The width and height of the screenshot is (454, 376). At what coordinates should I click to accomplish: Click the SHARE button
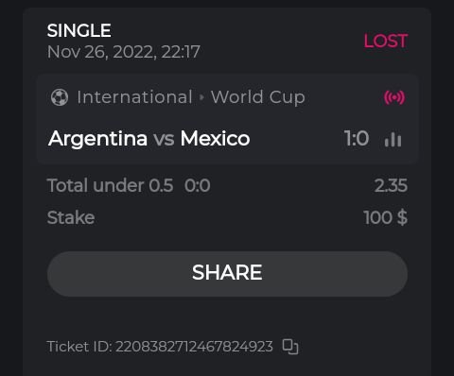click(x=227, y=274)
